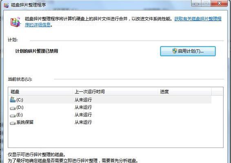Select the (C:) disk row
This screenshot has width=231, height=163.
tap(110, 100)
